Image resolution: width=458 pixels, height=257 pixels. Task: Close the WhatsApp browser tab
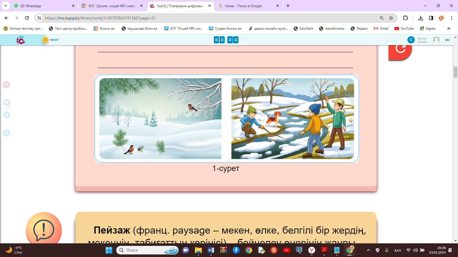coord(73,6)
